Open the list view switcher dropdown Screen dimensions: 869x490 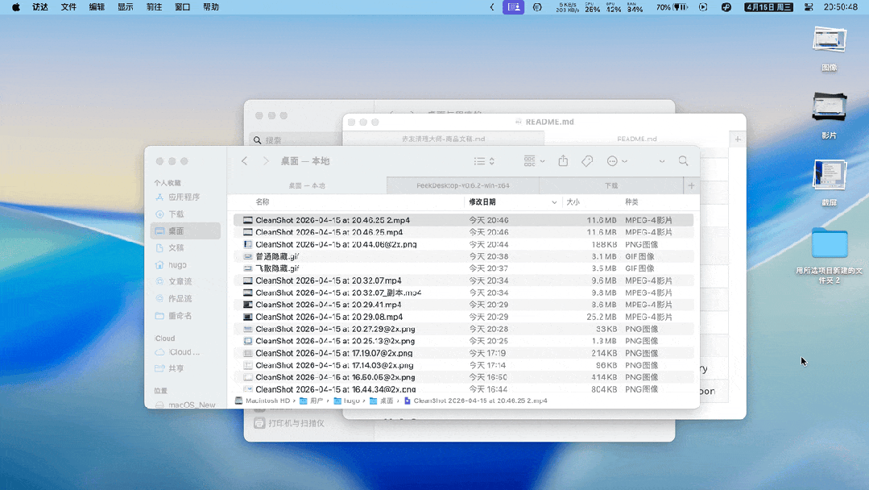[484, 160]
